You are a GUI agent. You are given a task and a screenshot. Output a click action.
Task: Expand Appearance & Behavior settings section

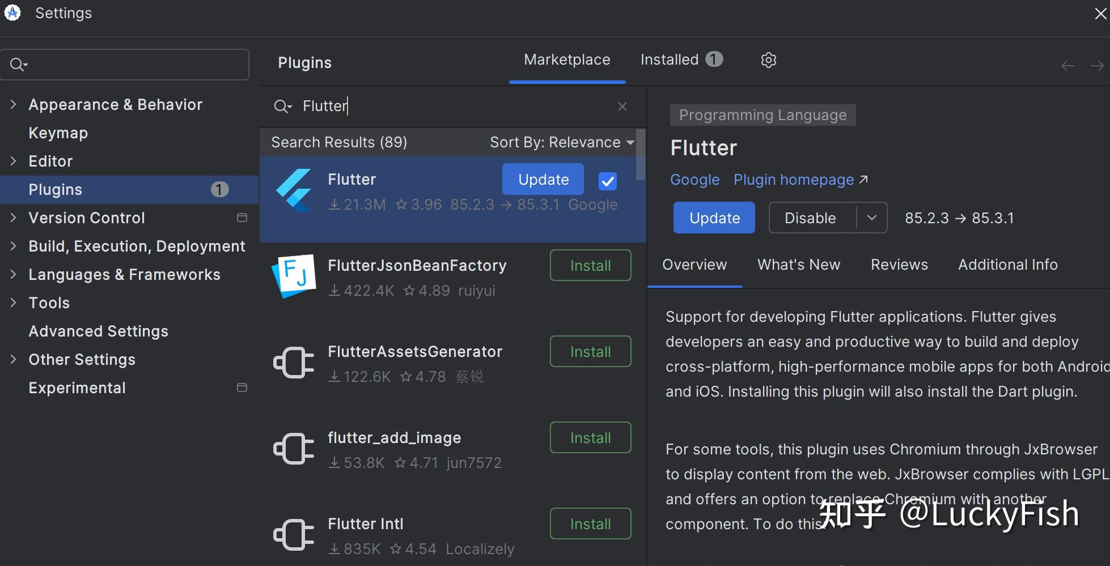14,104
